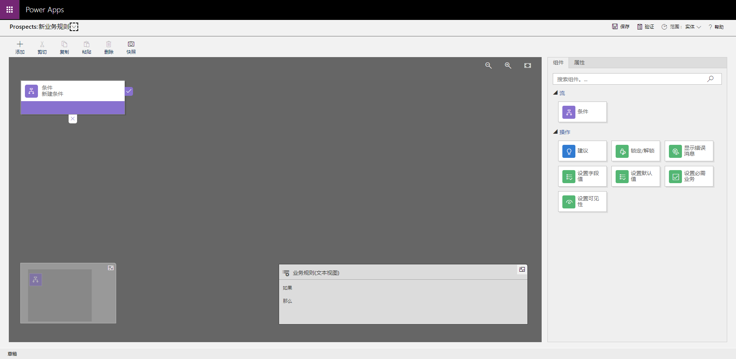Select the 设置字段值 component
This screenshot has height=359, width=736.
point(582,176)
